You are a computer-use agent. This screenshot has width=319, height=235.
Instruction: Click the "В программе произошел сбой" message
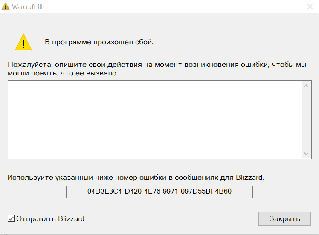tap(99, 42)
